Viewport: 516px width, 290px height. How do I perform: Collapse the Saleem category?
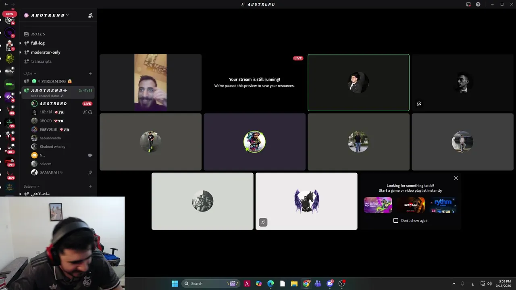pos(31,186)
